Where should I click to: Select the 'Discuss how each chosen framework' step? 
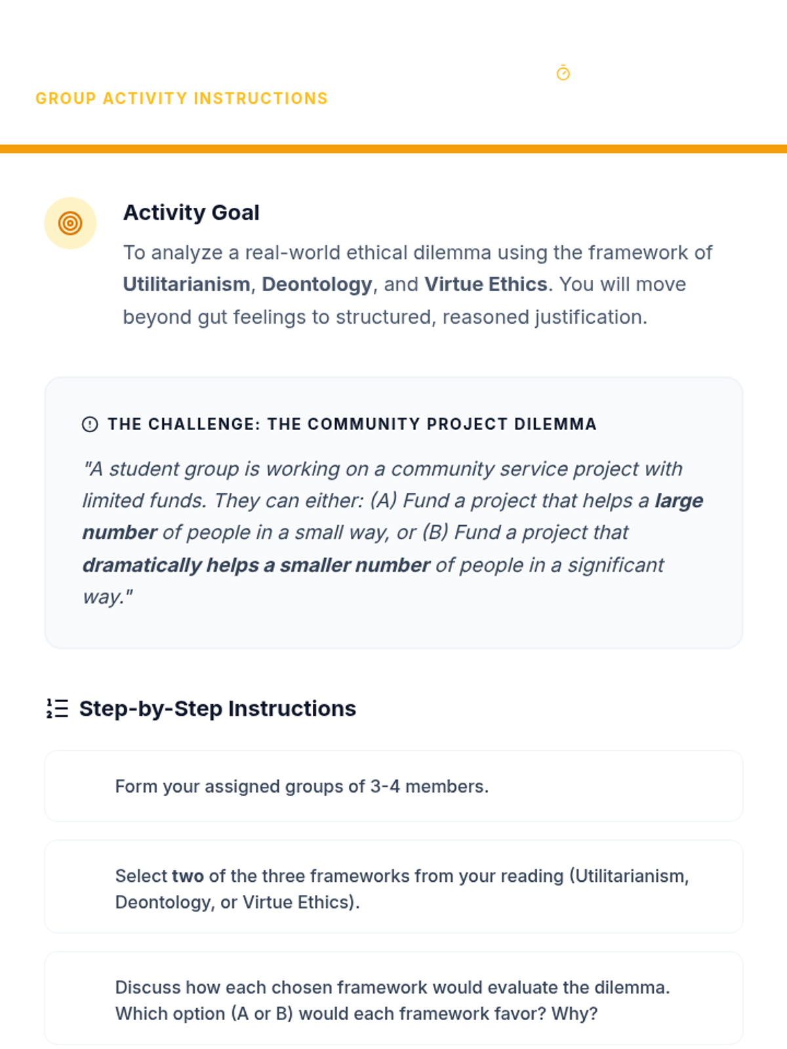393,998
